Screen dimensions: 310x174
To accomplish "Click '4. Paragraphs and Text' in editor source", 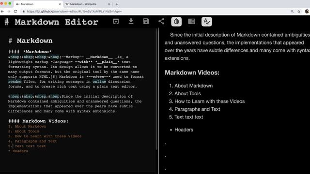I will click(x=32, y=141).
